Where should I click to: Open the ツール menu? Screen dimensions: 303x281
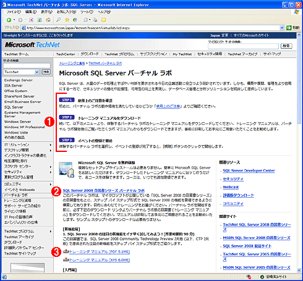[x=87, y=12]
